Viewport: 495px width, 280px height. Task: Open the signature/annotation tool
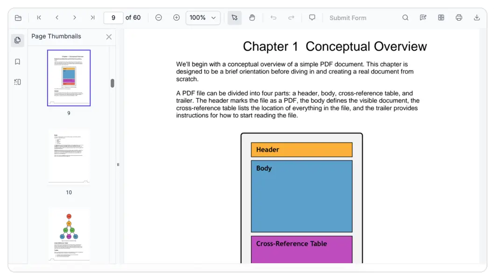pyautogui.click(x=423, y=17)
